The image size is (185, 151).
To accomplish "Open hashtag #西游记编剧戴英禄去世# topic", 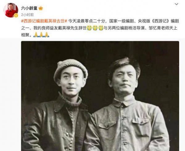I will (x=44, y=21).
